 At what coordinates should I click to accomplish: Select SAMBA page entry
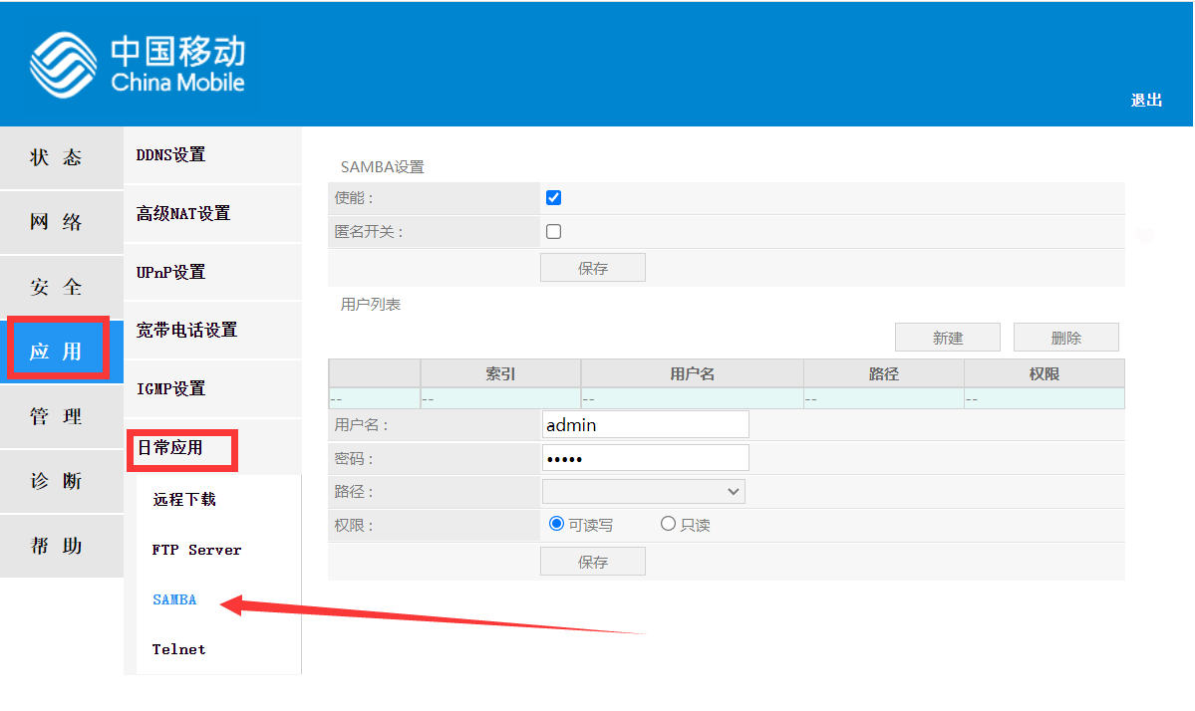click(174, 599)
